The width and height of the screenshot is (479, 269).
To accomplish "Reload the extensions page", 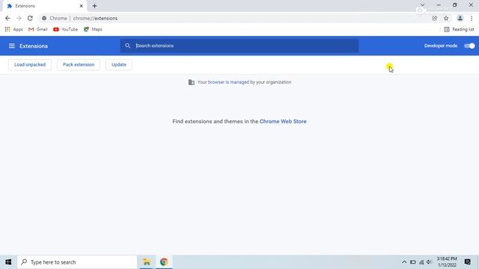I will (x=30, y=18).
